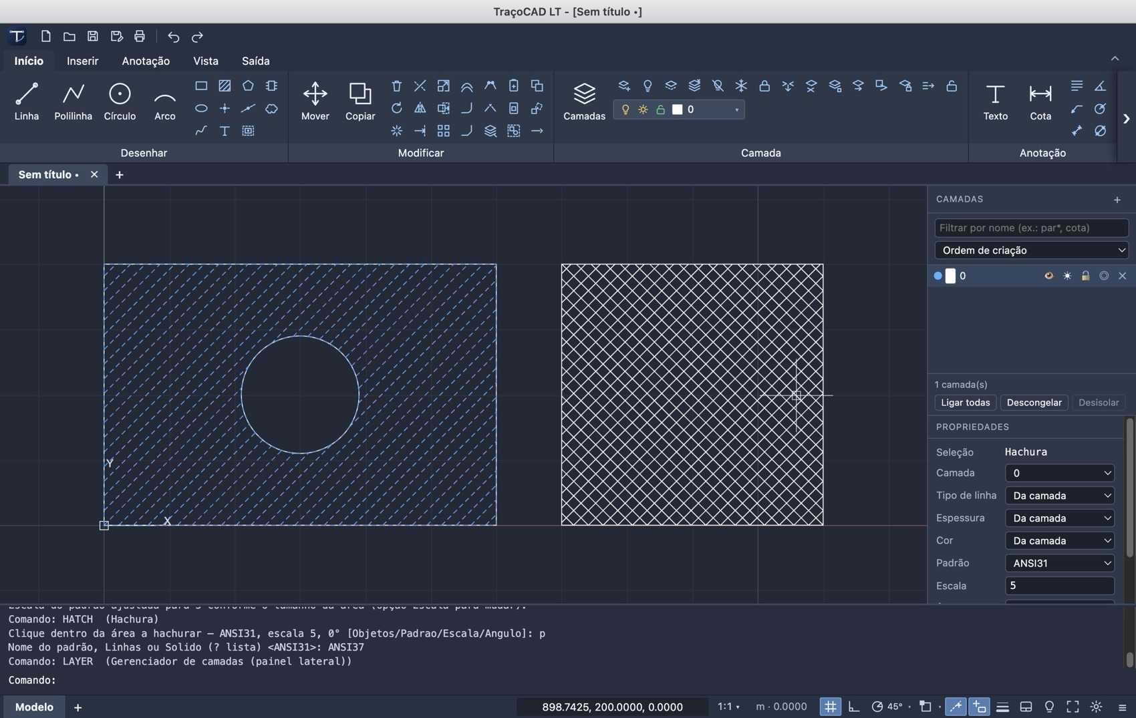Toggle grid display in status bar
This screenshot has width=1136, height=718.
830,707
